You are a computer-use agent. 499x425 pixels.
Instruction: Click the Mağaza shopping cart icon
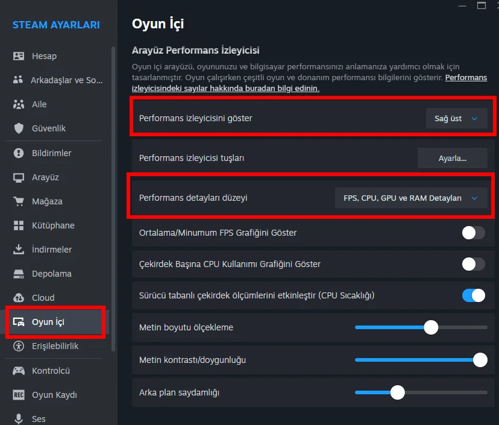click(x=19, y=201)
